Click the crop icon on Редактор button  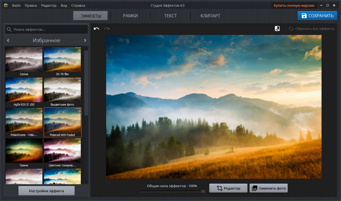click(x=219, y=188)
